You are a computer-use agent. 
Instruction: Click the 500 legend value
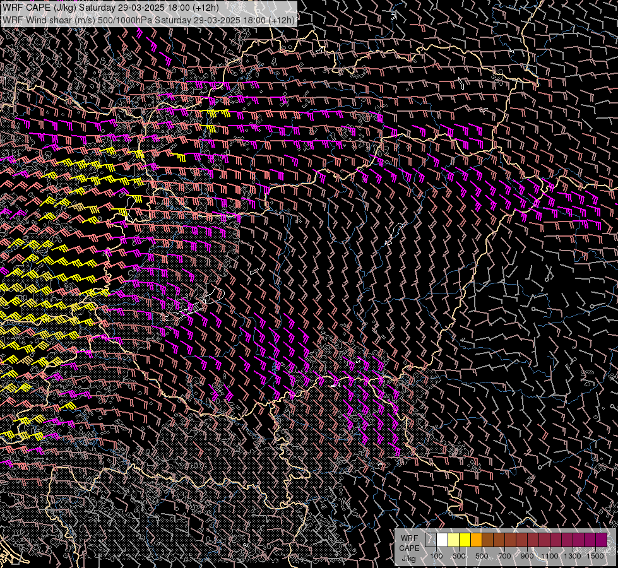(x=482, y=556)
